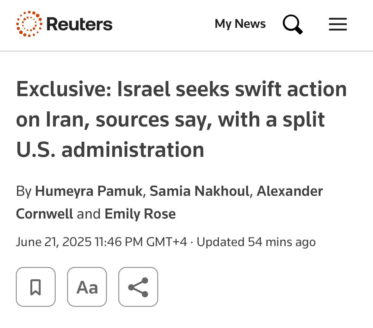Open author Humeyra Pamuk's profile
This screenshot has height=328, width=373.
[89, 191]
